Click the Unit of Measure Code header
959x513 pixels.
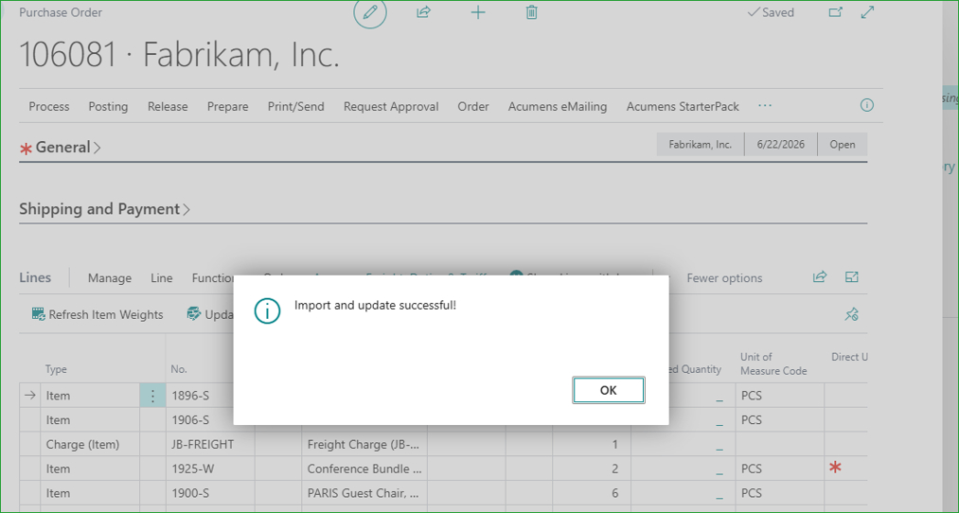coord(773,363)
